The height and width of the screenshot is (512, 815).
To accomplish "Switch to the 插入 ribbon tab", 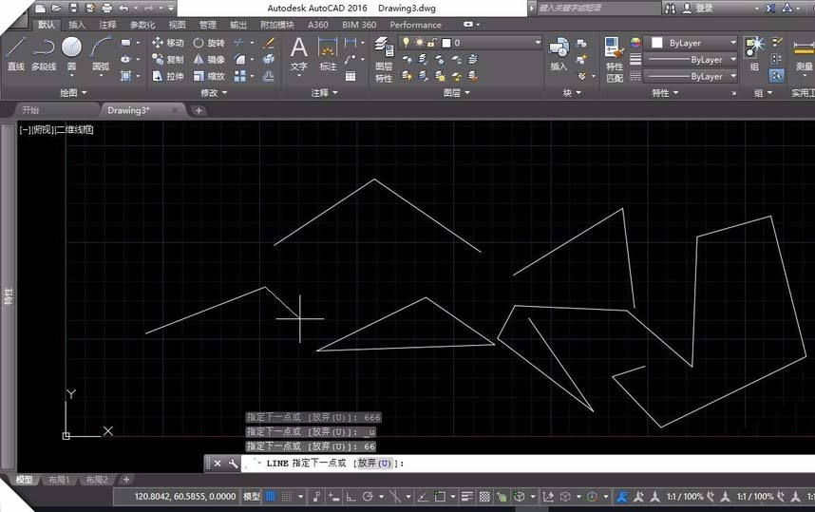I will pos(77,25).
